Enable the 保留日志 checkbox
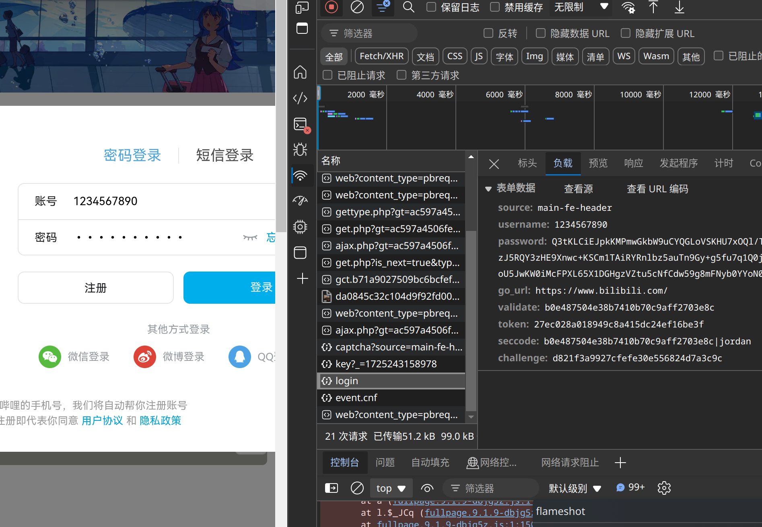This screenshot has width=762, height=527. 431,7
